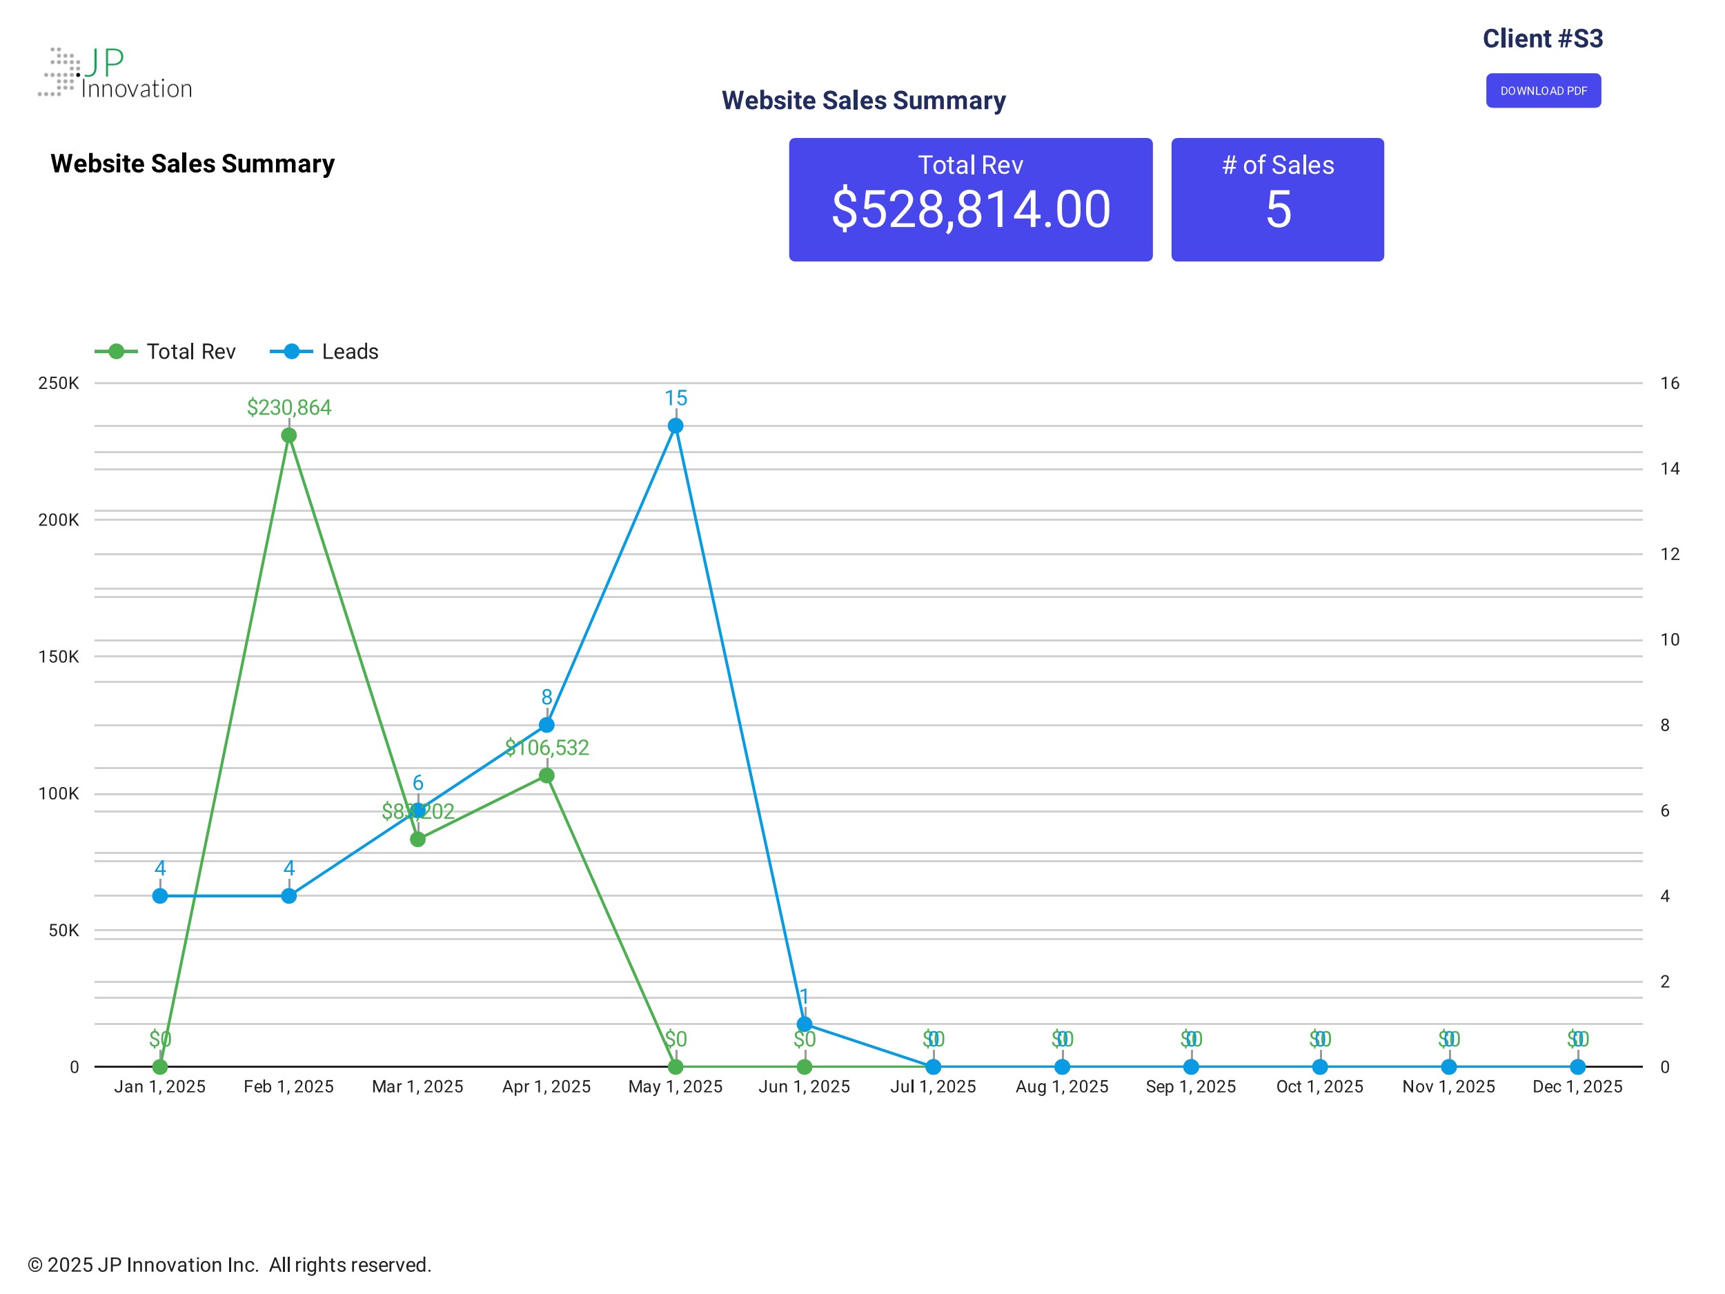Click the green Total Rev legend marker
This screenshot has width=1725, height=1294.
click(x=116, y=352)
